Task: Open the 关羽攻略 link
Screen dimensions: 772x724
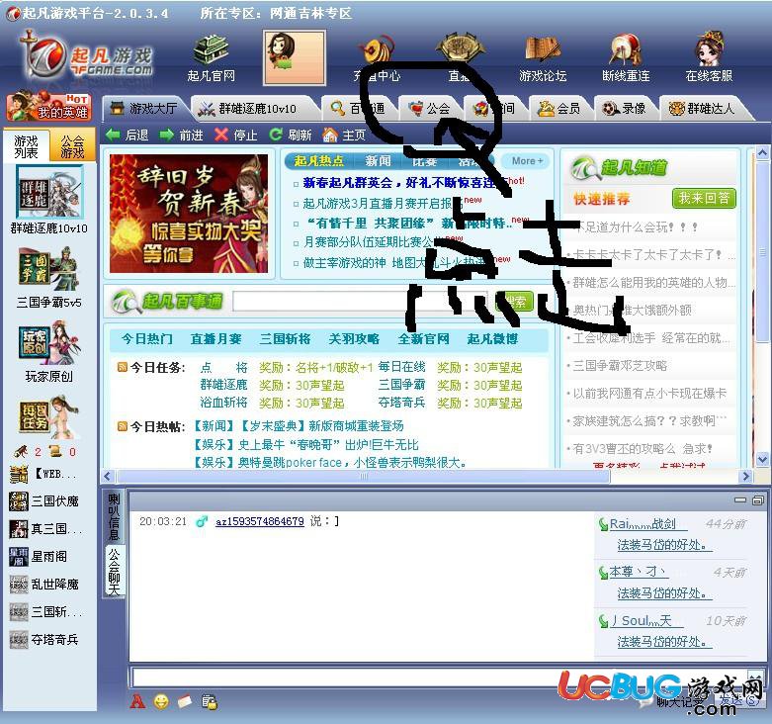Action: tap(354, 339)
